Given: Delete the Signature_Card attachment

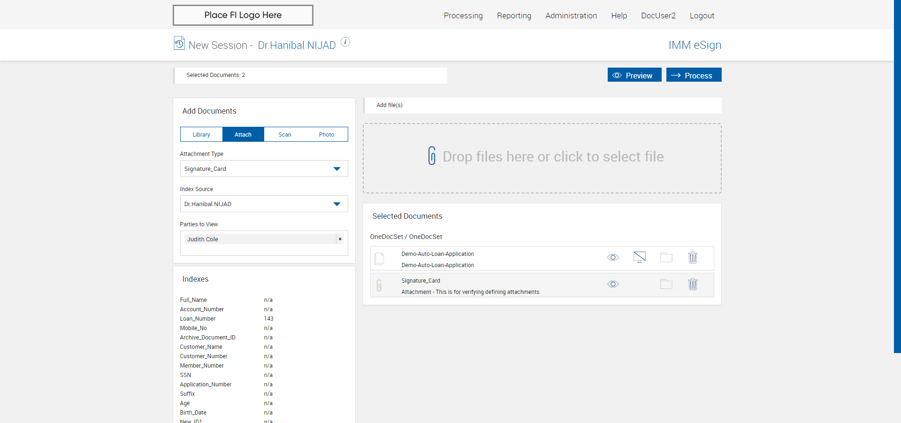Looking at the screenshot, I should point(693,284).
